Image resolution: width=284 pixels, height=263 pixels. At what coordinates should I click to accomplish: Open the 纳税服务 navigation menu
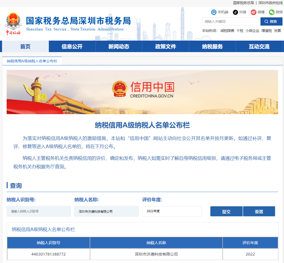pos(212,46)
